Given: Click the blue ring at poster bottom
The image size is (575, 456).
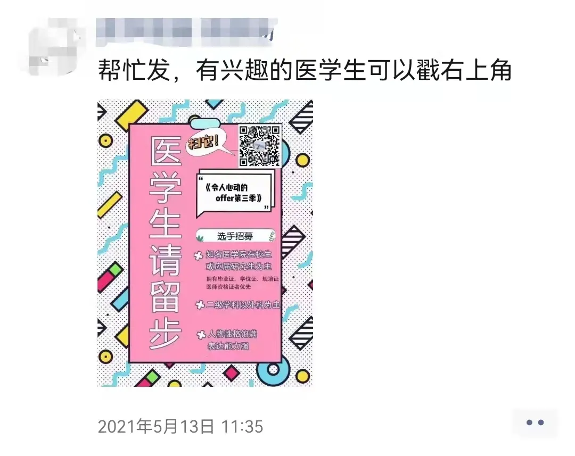Looking at the screenshot, I should [273, 369].
